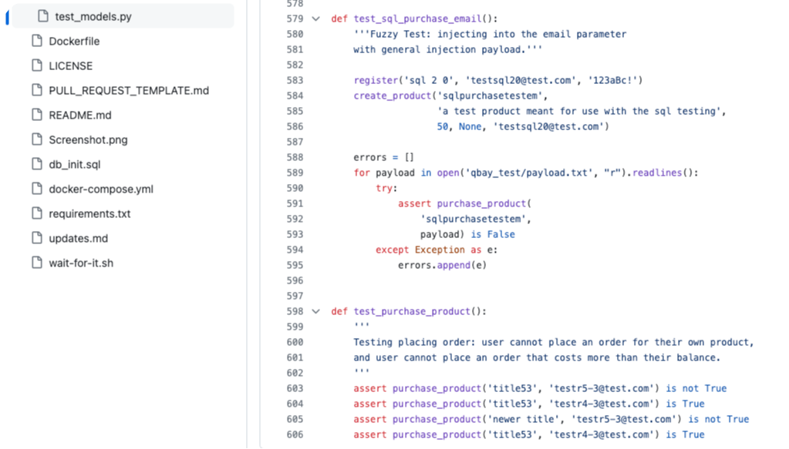Collapse the test_purchase_product function
The height and width of the screenshot is (449, 789).
pyautogui.click(x=316, y=311)
